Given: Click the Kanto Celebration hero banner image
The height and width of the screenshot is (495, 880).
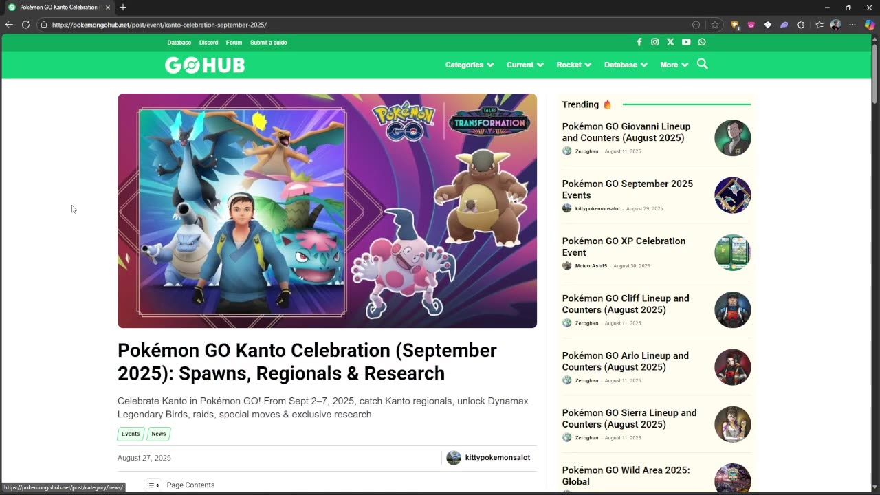Looking at the screenshot, I should pos(327,210).
